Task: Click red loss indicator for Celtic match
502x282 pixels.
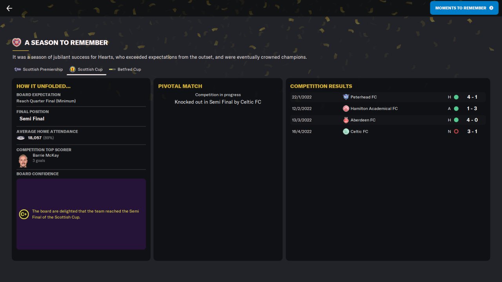Action: click(x=456, y=132)
